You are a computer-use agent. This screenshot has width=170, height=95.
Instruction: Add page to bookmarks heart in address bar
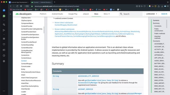pos(144,6)
